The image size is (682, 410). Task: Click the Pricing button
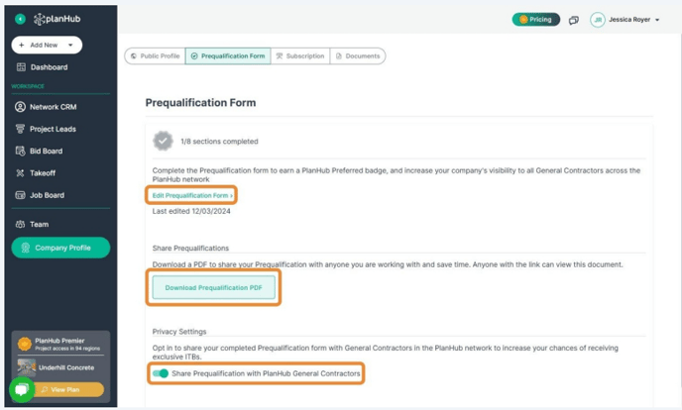tap(536, 20)
